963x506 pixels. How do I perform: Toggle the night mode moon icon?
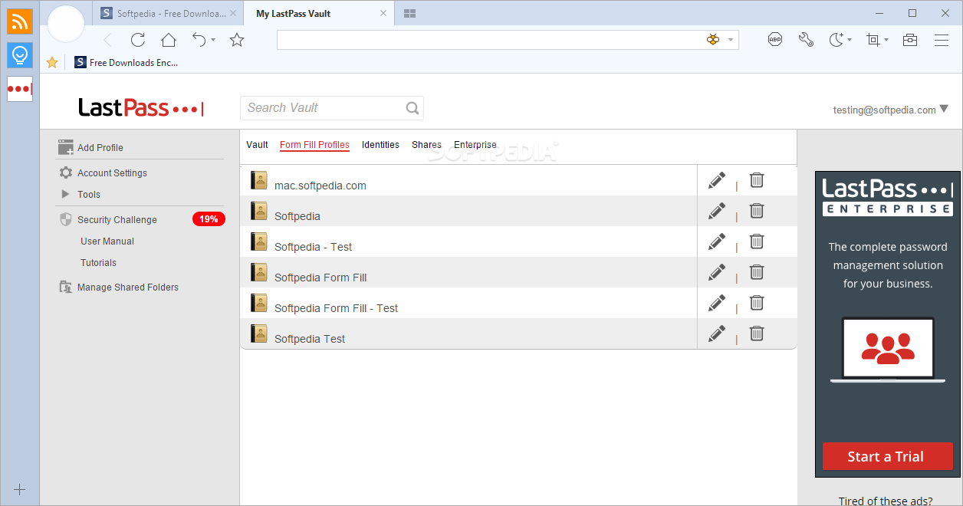[836, 40]
